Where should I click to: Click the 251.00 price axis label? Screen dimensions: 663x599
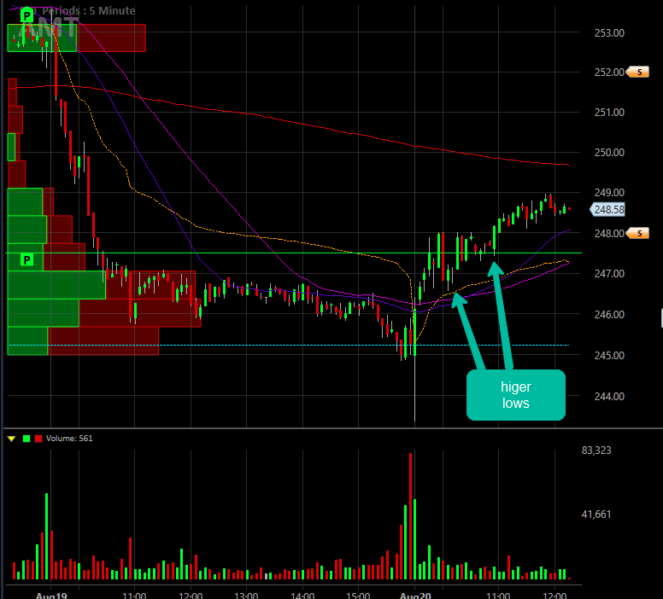[x=609, y=113]
